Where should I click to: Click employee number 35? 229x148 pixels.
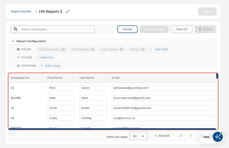[12, 108]
